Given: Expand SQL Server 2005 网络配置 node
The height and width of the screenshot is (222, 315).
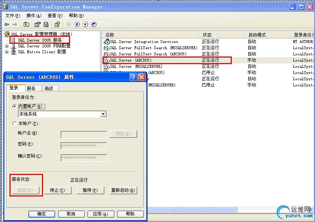Looking at the screenshot, I should (7, 46).
